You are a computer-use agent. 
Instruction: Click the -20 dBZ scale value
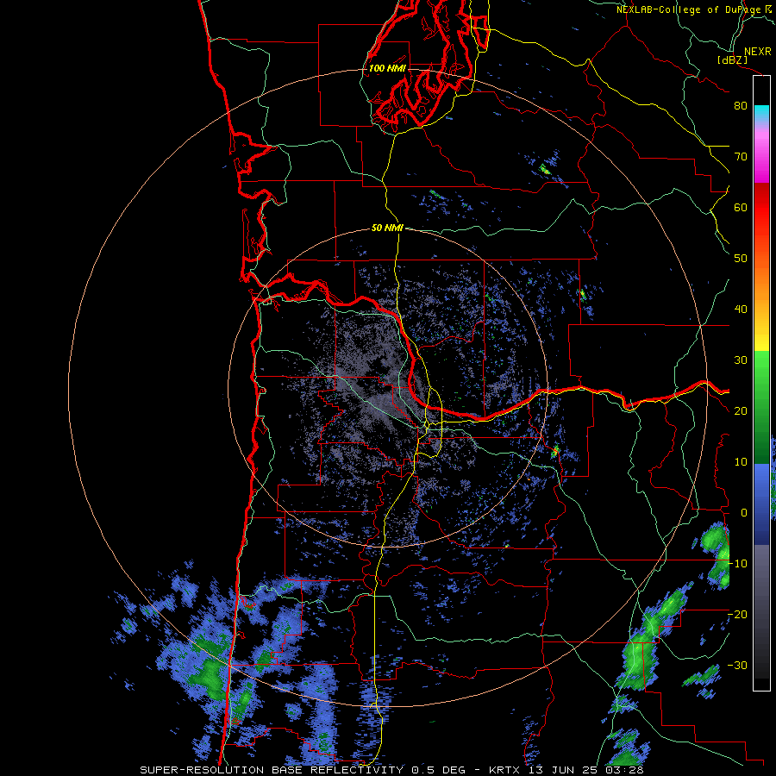737,615
